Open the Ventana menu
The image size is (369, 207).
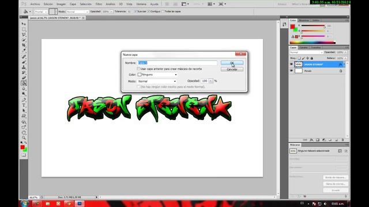point(141,4)
